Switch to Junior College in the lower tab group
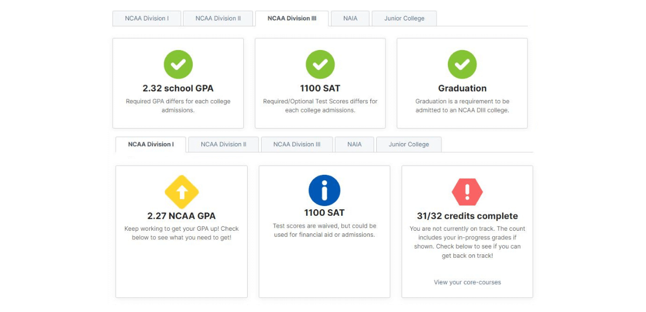 click(x=409, y=144)
